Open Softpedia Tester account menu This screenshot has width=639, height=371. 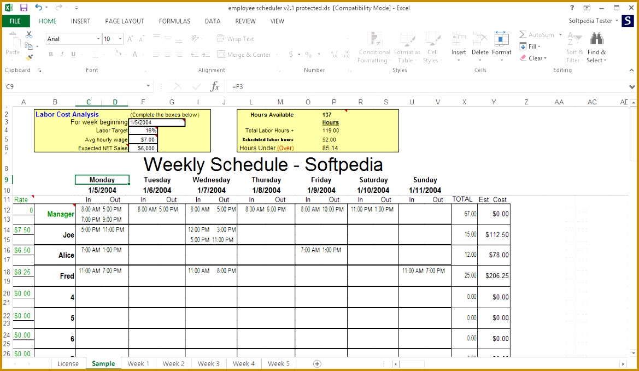coord(594,21)
